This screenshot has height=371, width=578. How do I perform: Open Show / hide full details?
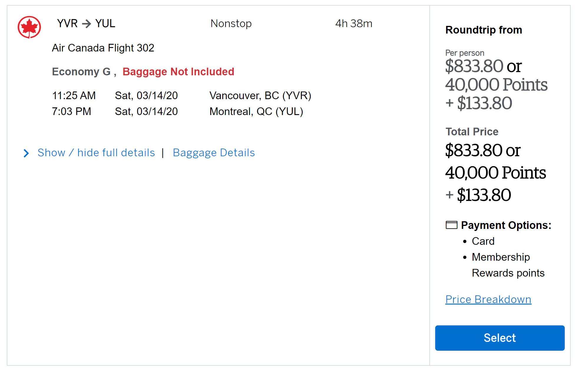click(x=96, y=153)
